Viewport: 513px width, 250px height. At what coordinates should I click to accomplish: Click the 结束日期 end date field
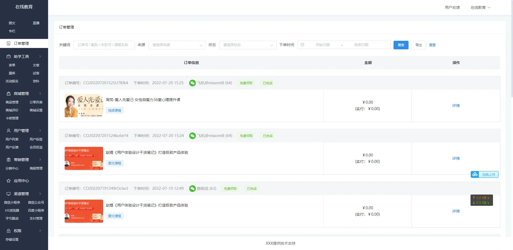pos(361,45)
